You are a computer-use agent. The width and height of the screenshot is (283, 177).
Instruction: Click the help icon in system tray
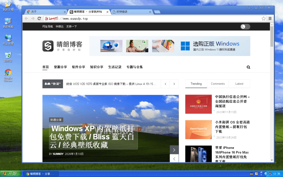point(256,174)
